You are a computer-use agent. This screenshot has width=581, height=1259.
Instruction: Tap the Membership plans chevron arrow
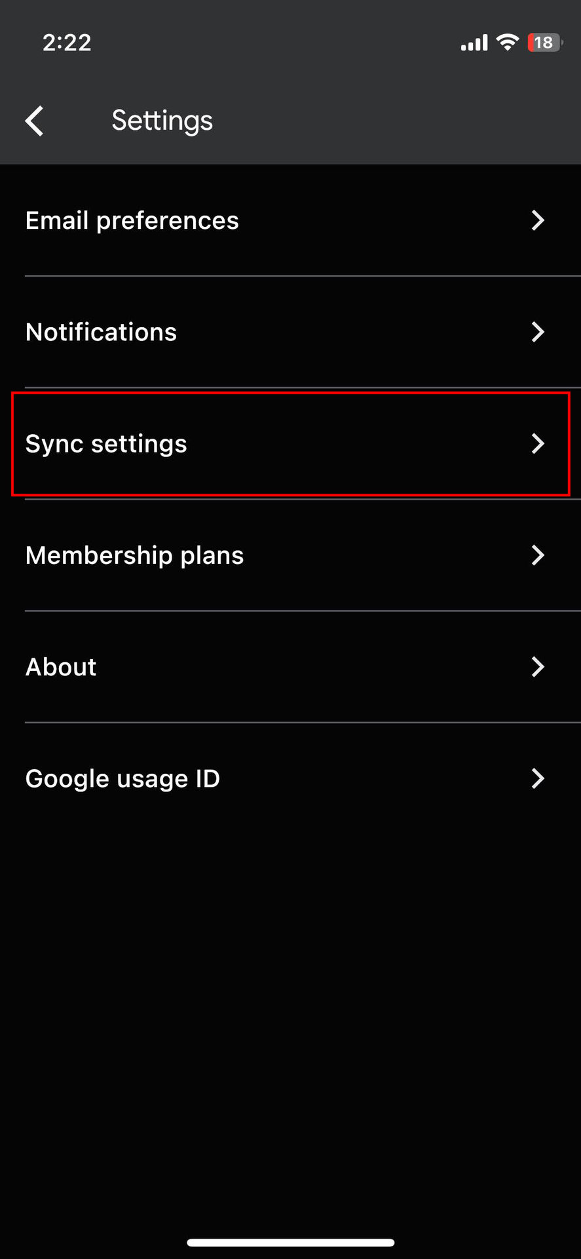tap(538, 555)
